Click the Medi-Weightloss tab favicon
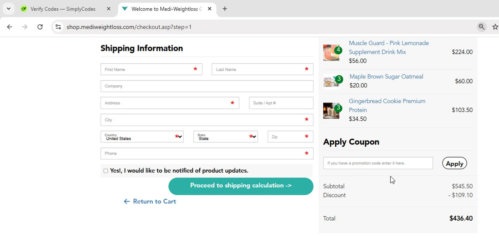This screenshot has width=499, height=238. tap(125, 9)
